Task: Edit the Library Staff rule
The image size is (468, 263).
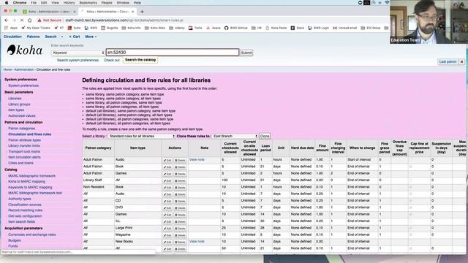Action: tap(167, 181)
